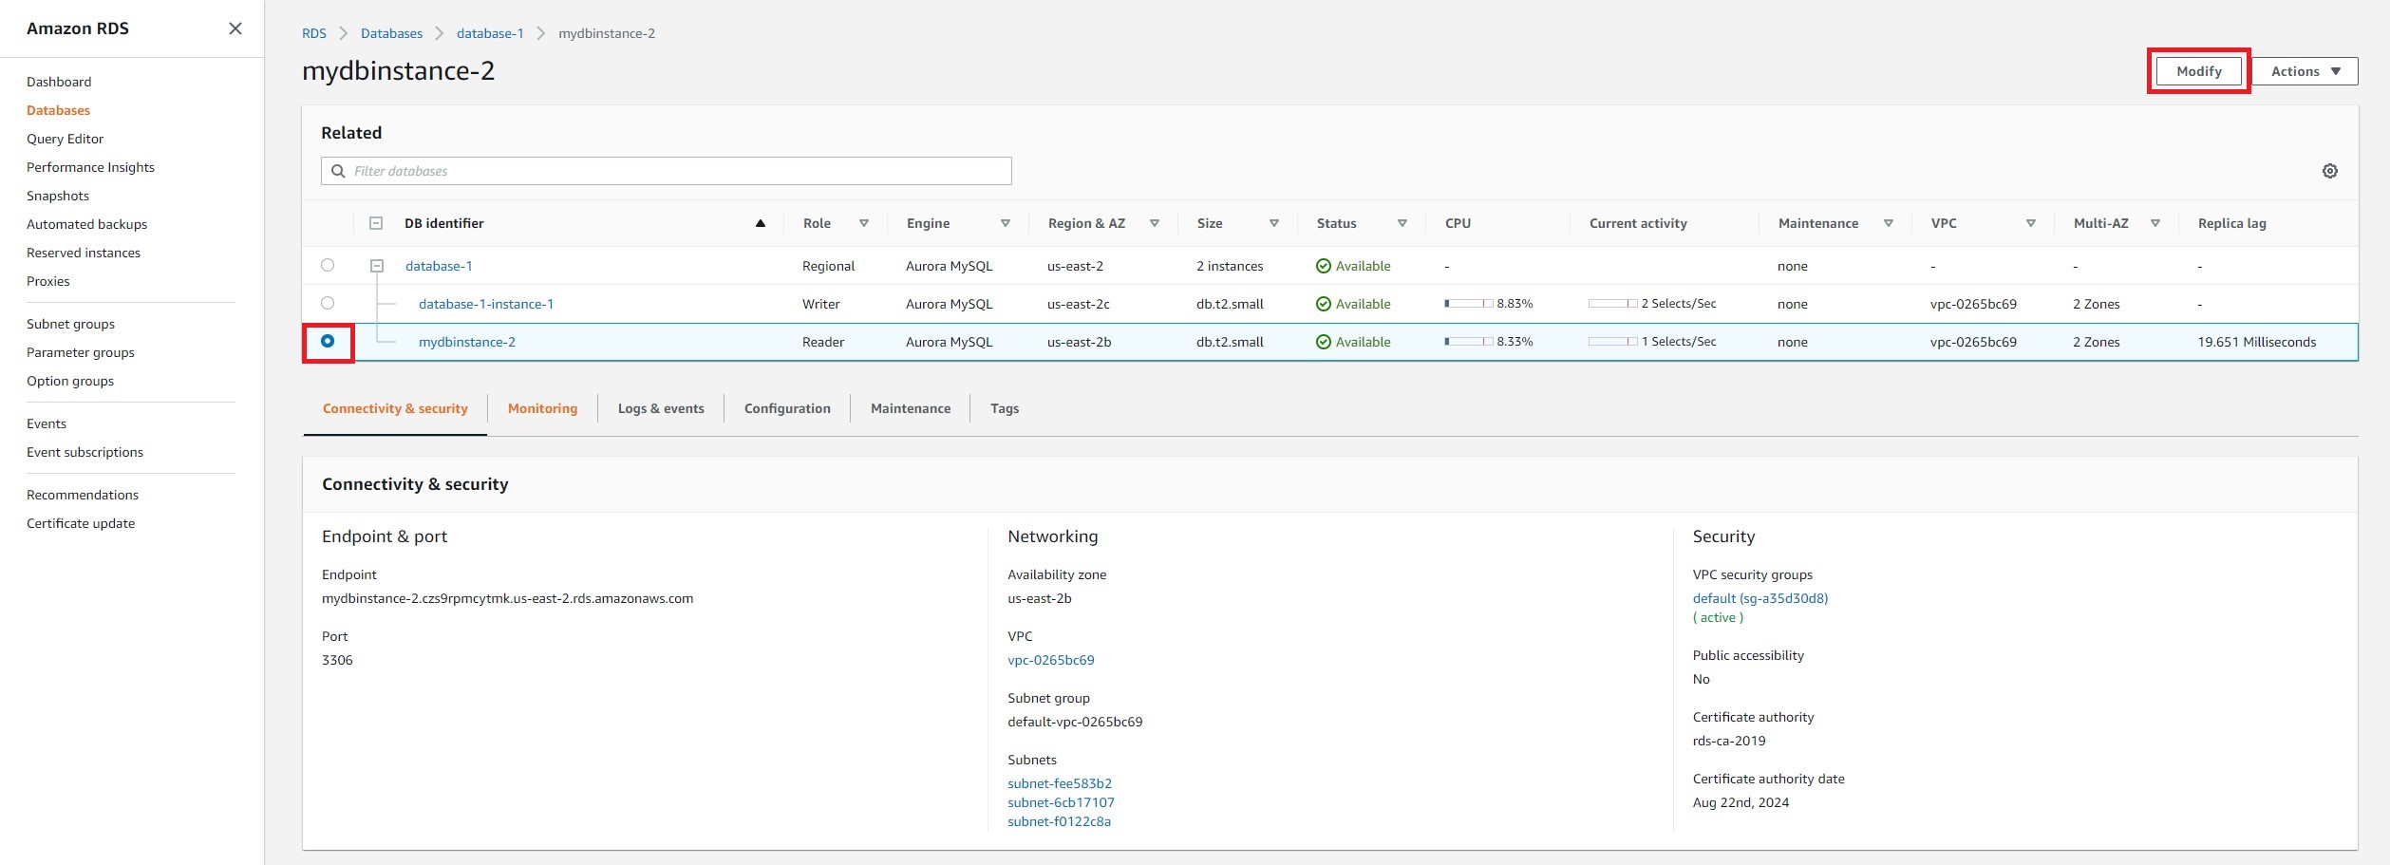Open database-1 cluster link in table
The width and height of the screenshot is (2390, 865).
coord(439,266)
